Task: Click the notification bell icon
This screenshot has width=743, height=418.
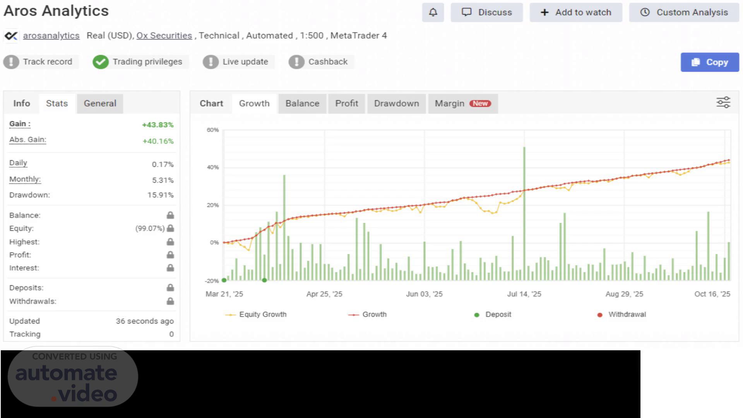Action: [433, 12]
